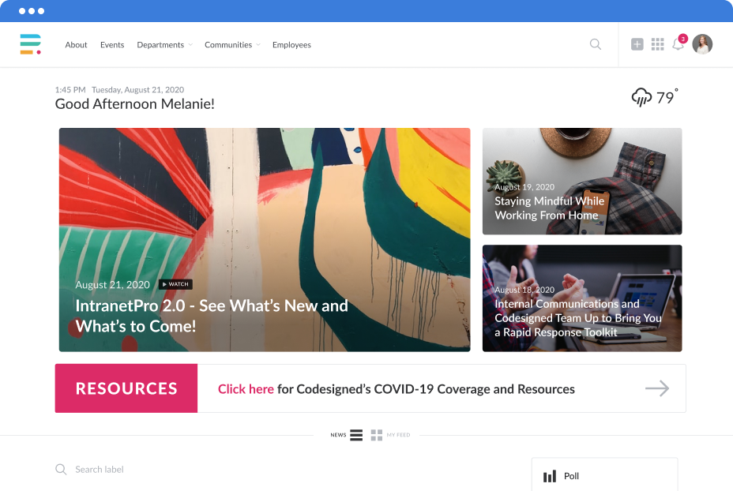Select the NEWS tab label

338,435
